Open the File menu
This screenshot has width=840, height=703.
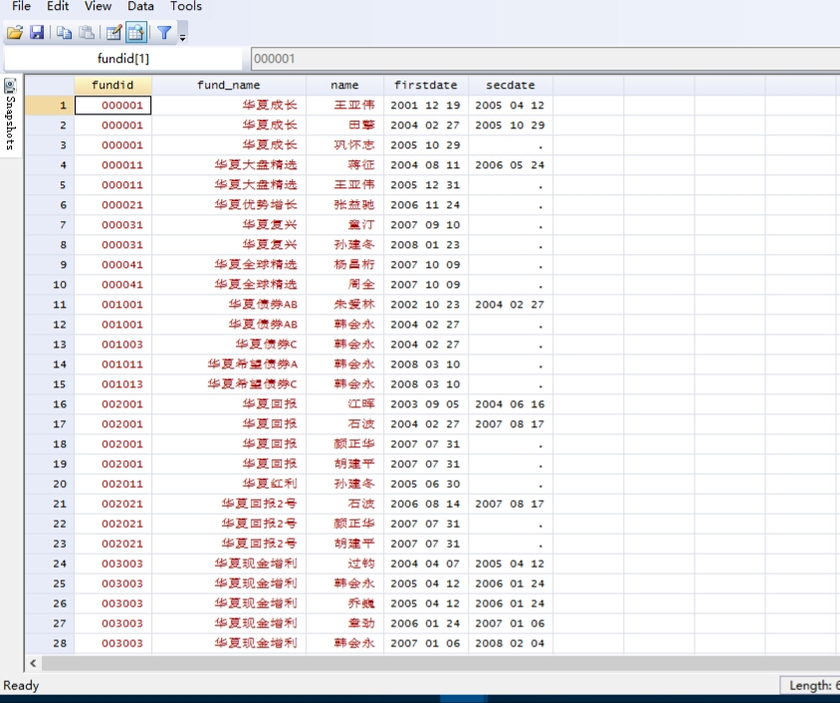click(x=21, y=6)
